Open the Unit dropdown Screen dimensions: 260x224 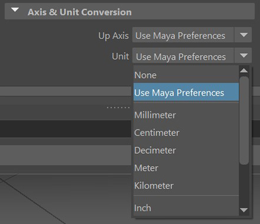(192, 56)
